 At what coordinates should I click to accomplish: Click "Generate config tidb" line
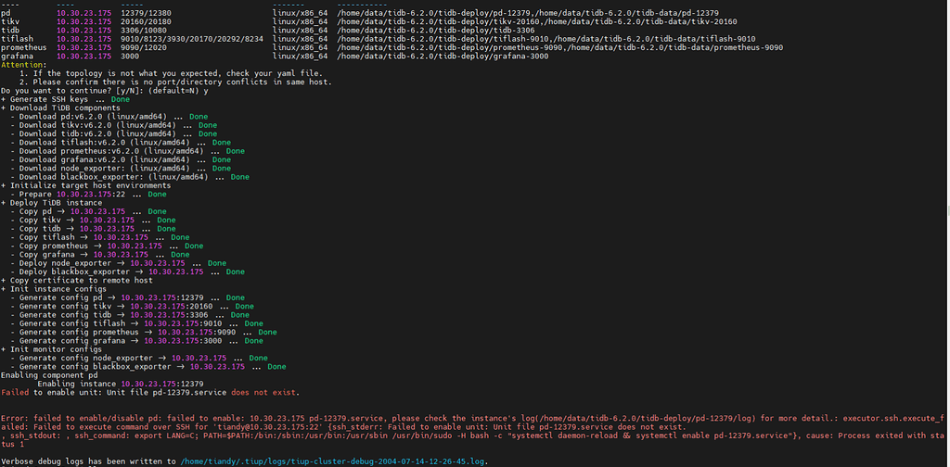pyautogui.click(x=130, y=315)
